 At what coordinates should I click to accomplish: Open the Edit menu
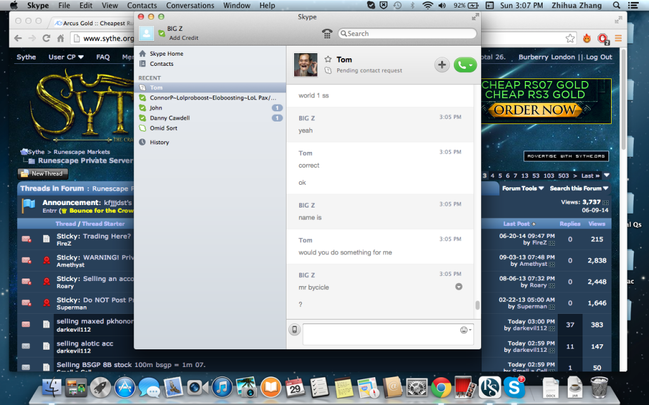[x=86, y=5]
